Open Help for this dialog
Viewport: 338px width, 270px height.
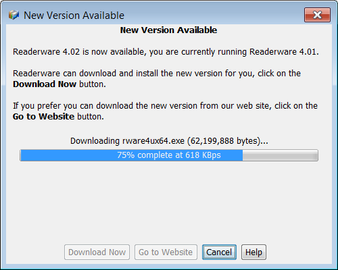click(x=254, y=252)
